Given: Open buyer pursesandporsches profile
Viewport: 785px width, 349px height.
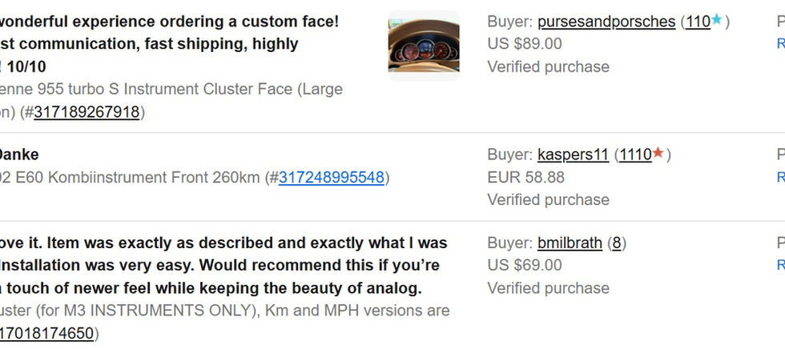Looking at the screenshot, I should click(x=606, y=22).
